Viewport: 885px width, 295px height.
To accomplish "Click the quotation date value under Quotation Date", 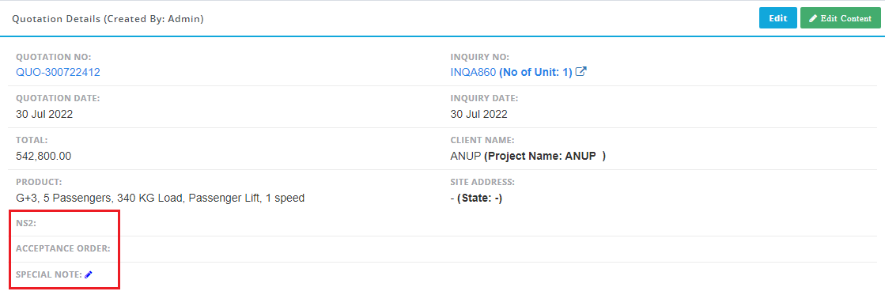I will (x=44, y=114).
